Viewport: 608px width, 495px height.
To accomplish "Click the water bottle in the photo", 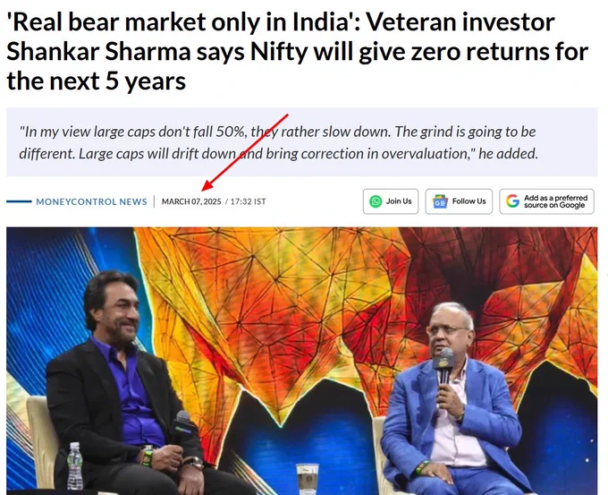I will coord(74,465).
